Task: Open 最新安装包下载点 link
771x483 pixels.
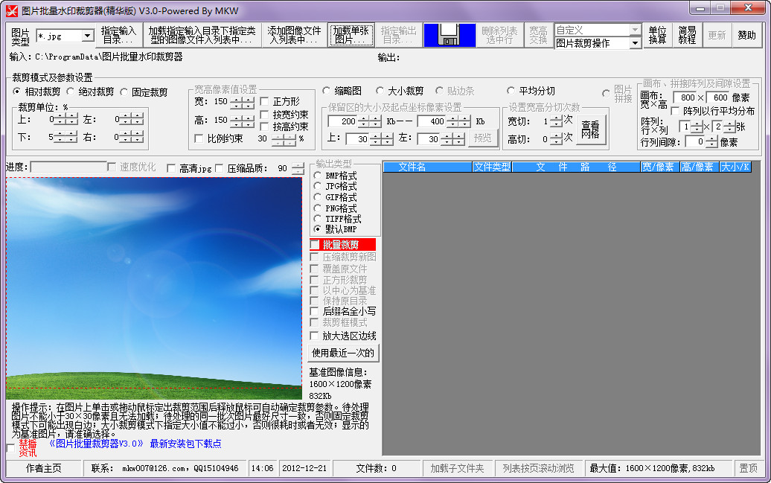Action: point(185,444)
